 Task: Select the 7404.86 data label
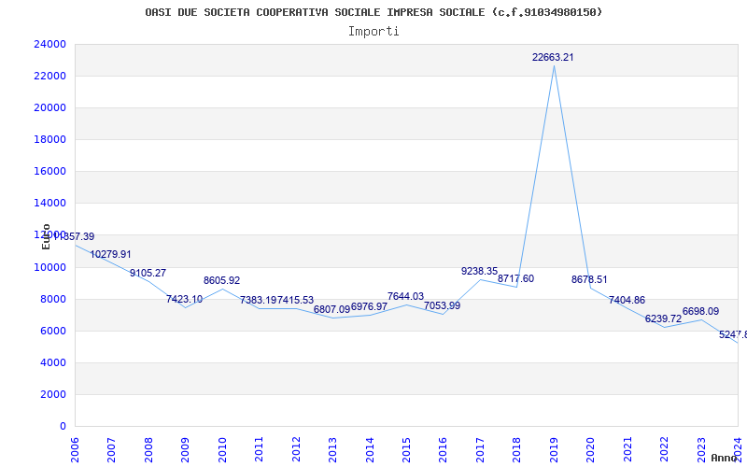(627, 300)
